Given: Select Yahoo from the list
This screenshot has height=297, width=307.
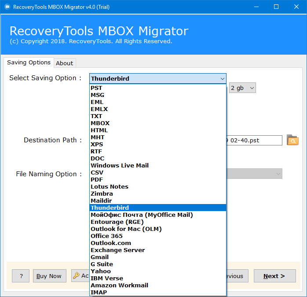Looking at the screenshot, I should 158,271.
